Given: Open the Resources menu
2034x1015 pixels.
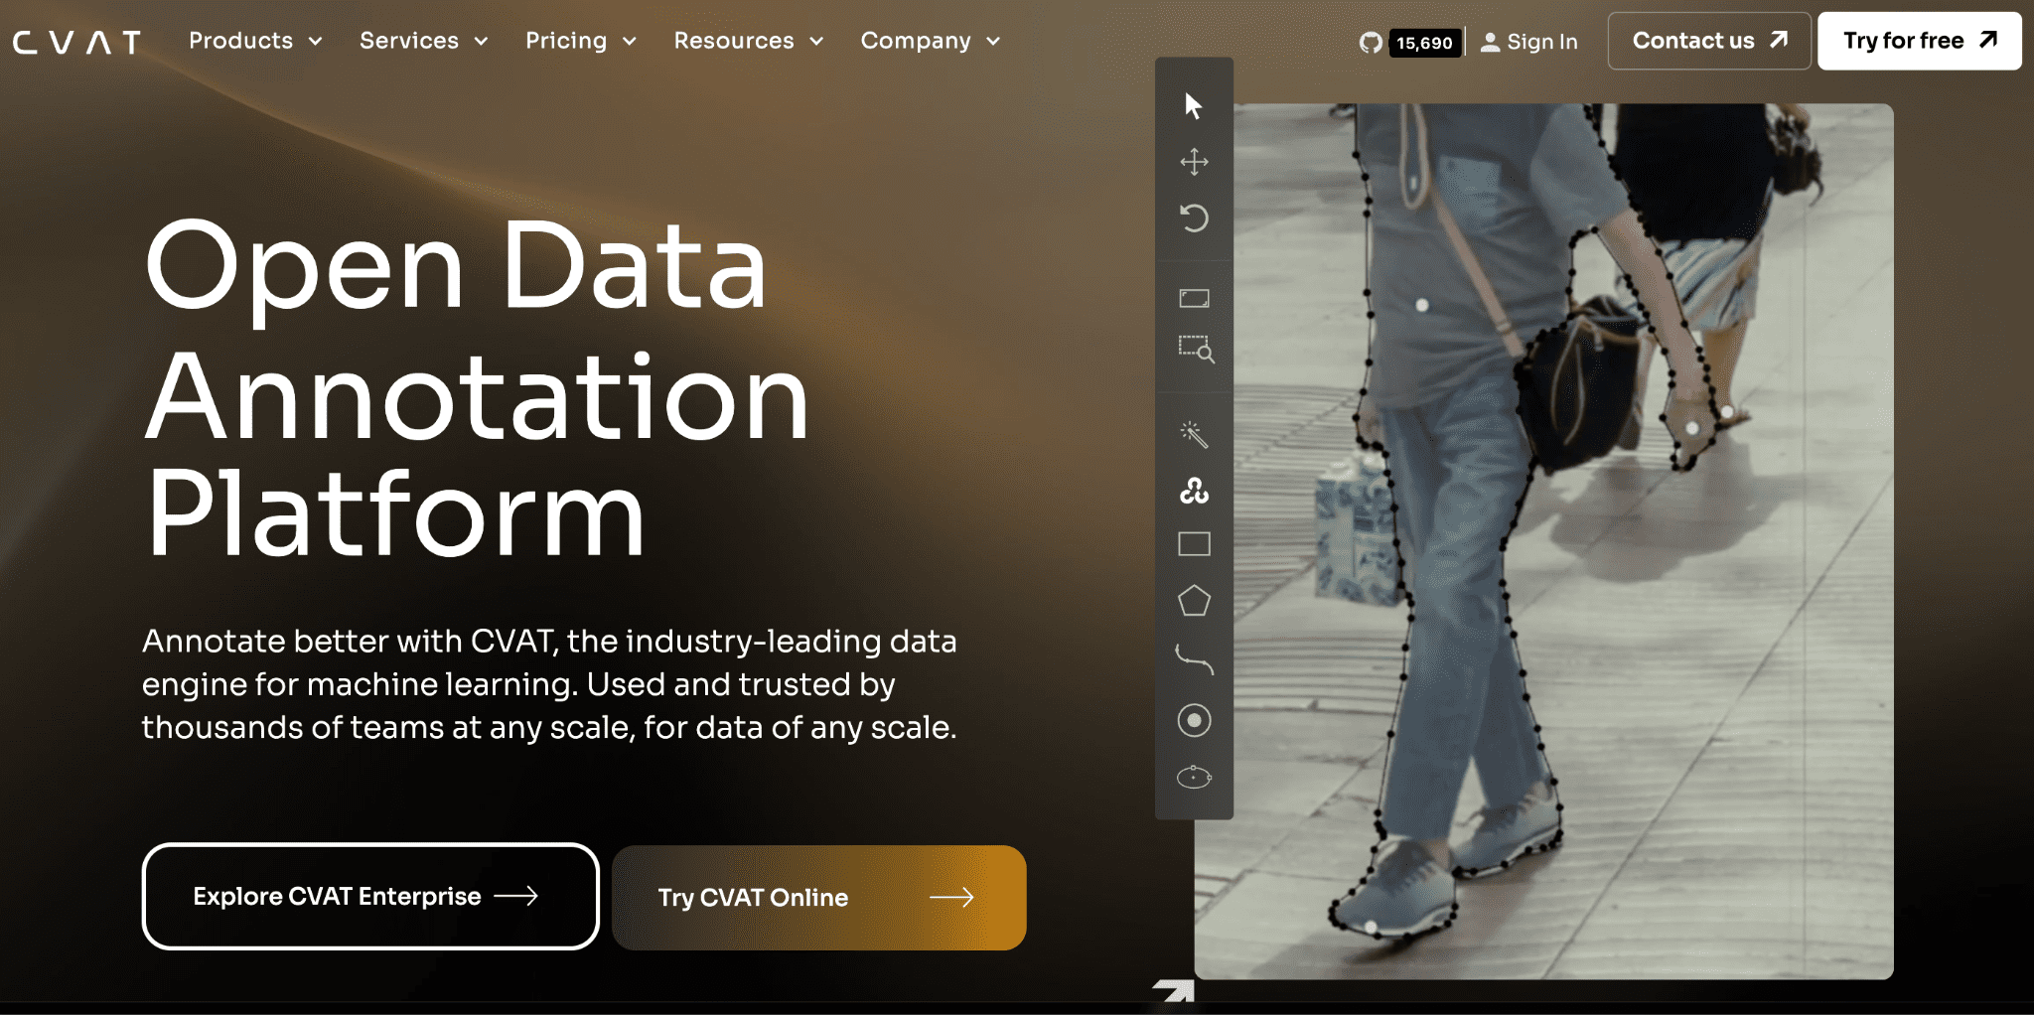Looking at the screenshot, I should coord(748,41).
